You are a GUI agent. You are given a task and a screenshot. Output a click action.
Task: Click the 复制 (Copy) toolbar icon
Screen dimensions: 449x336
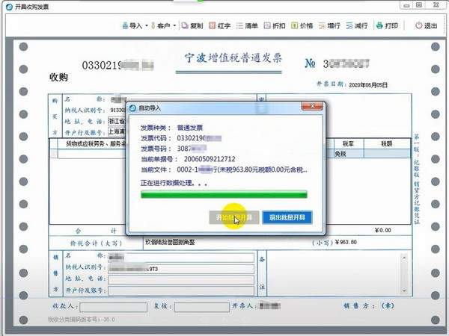(192, 25)
